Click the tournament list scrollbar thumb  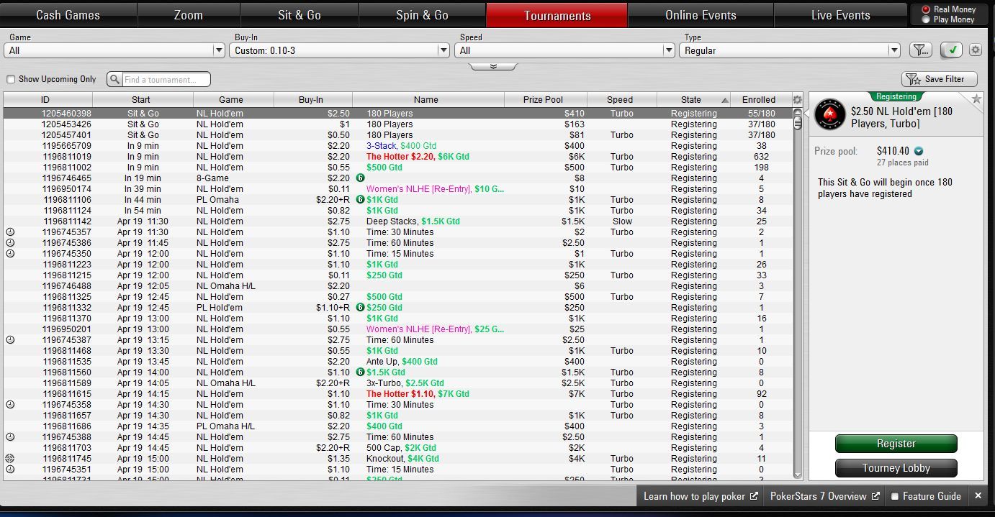tap(798, 123)
